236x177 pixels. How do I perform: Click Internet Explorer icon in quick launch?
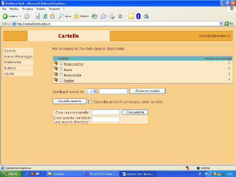(27, 174)
